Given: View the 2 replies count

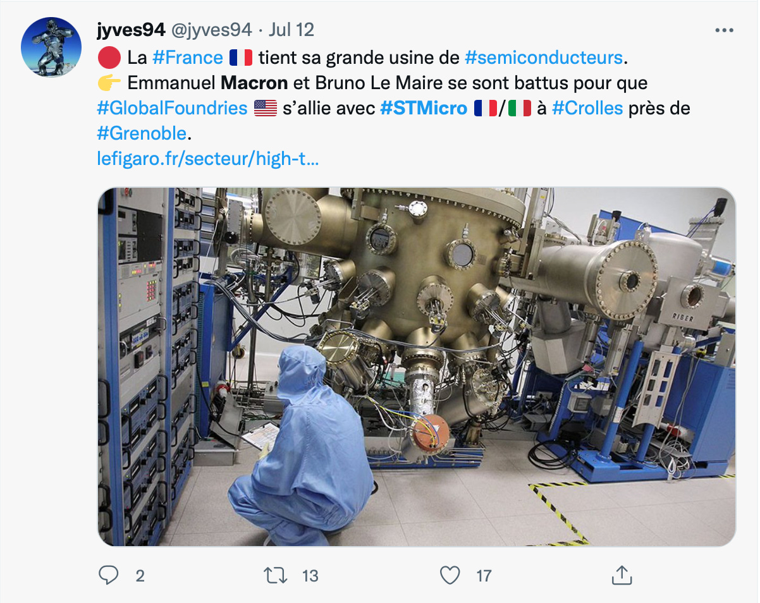Looking at the screenshot, I should point(140,576).
